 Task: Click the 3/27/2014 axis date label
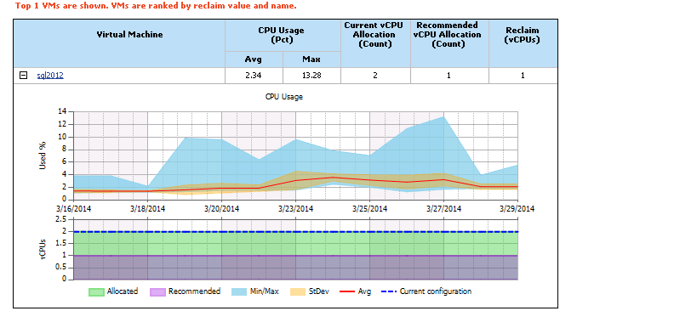[x=443, y=209]
